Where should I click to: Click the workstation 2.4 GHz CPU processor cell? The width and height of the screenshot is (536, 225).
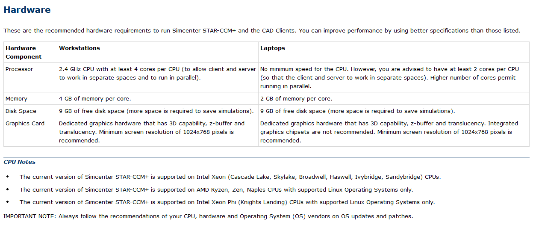157,73
